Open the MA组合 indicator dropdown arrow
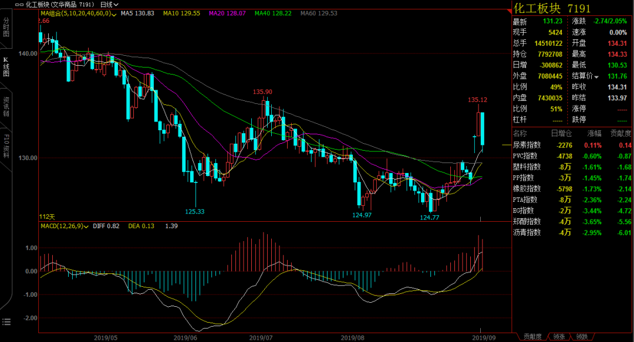The width and height of the screenshot is (634, 342). point(114,15)
